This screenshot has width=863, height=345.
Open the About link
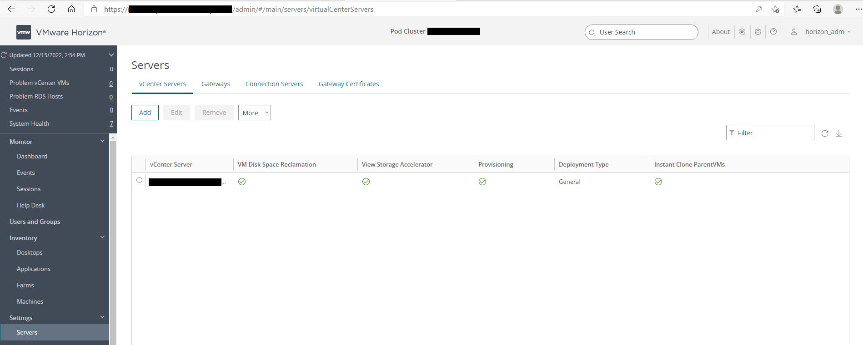(721, 32)
